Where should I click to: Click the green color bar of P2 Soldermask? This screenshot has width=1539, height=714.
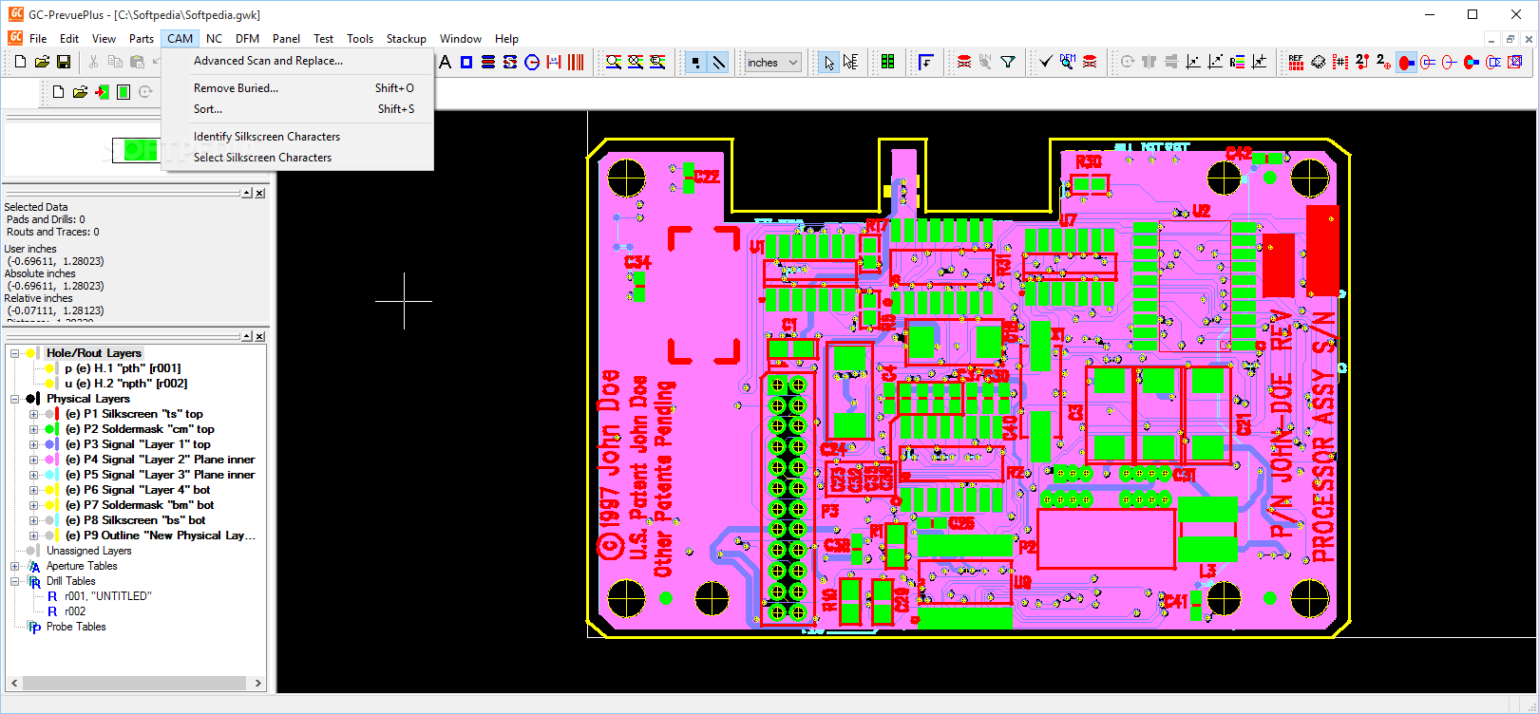pyautogui.click(x=58, y=429)
